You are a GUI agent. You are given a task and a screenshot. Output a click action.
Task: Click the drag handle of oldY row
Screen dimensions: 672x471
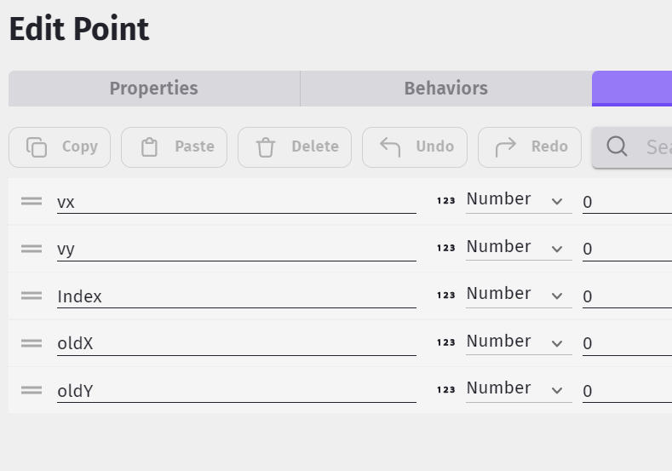tap(32, 390)
